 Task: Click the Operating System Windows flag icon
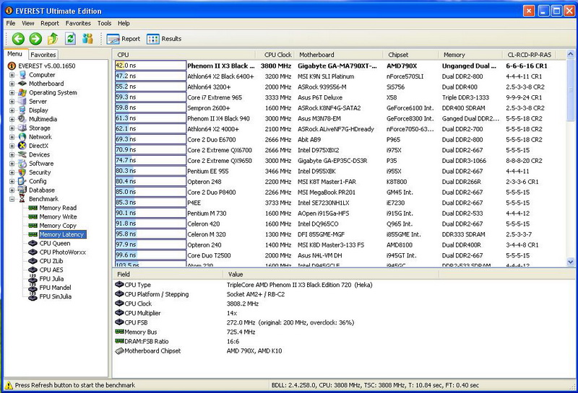[x=22, y=92]
